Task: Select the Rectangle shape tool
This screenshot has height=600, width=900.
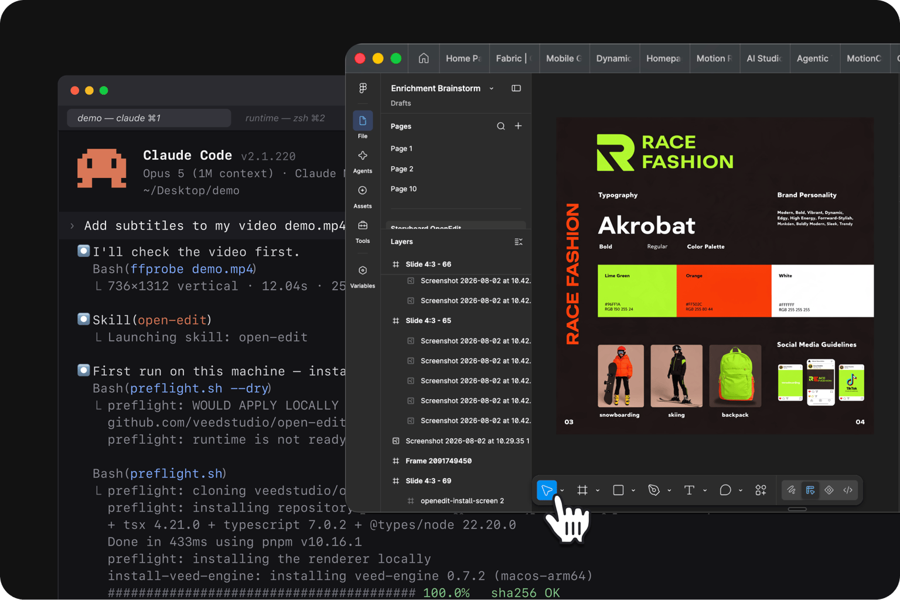Action: click(618, 490)
